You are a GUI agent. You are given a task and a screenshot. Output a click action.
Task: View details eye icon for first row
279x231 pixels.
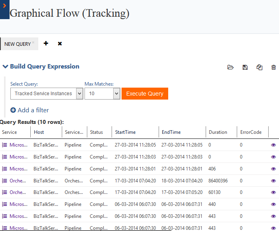(x=273, y=145)
